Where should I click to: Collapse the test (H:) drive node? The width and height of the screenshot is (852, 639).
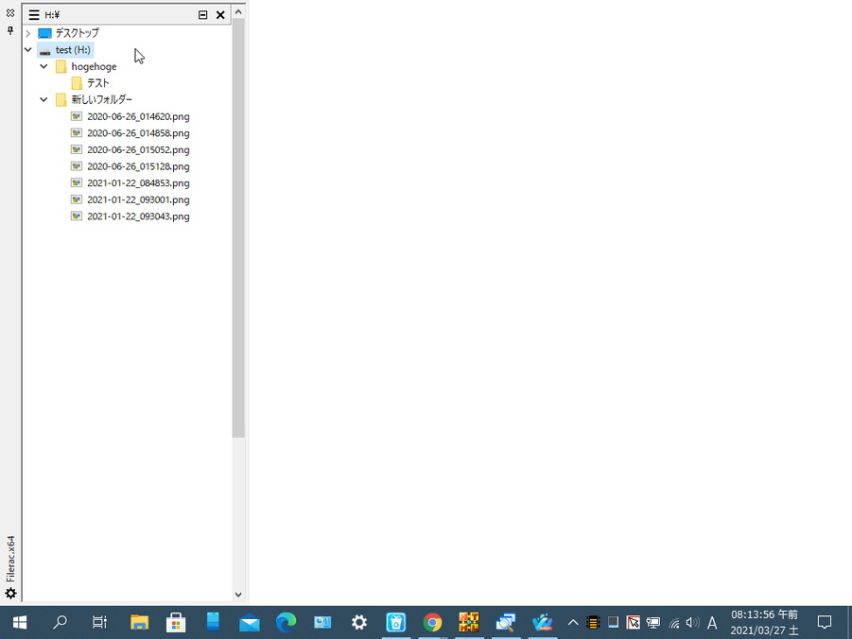coord(28,49)
